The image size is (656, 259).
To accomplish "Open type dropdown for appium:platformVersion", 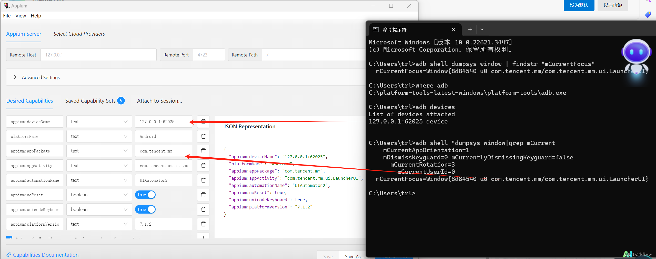I will [x=99, y=224].
